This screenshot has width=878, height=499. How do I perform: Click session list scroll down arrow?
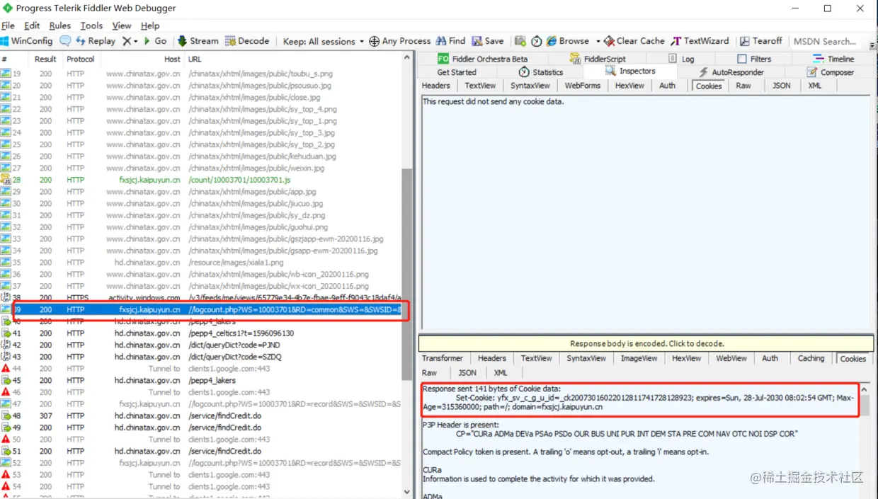pos(407,493)
